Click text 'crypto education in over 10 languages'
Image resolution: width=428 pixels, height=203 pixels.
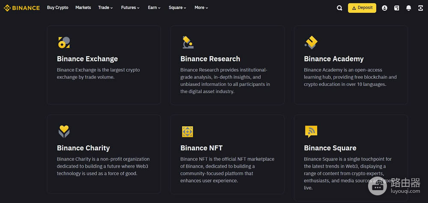point(345,84)
